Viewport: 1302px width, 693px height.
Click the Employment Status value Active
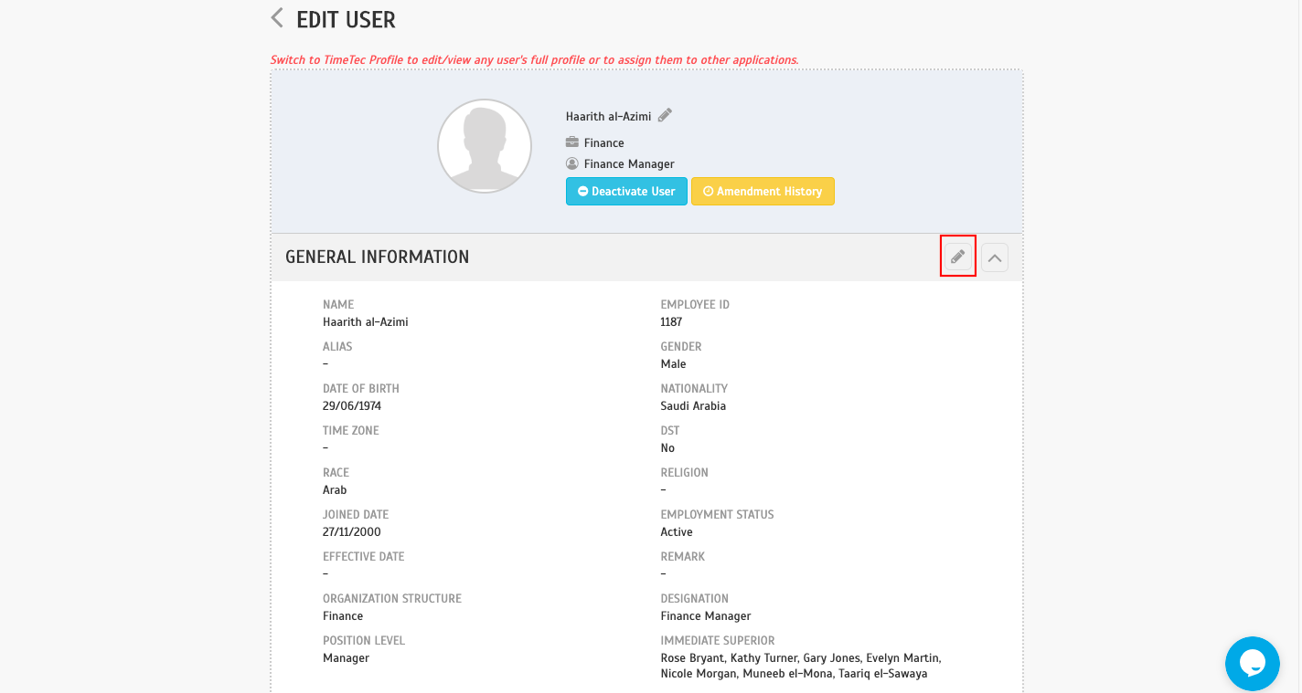[677, 531]
